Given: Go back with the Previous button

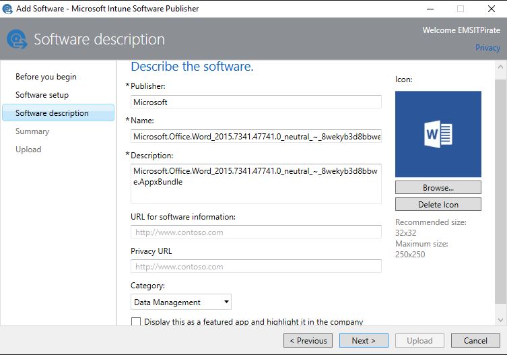Looking at the screenshot, I should pyautogui.click(x=308, y=340).
